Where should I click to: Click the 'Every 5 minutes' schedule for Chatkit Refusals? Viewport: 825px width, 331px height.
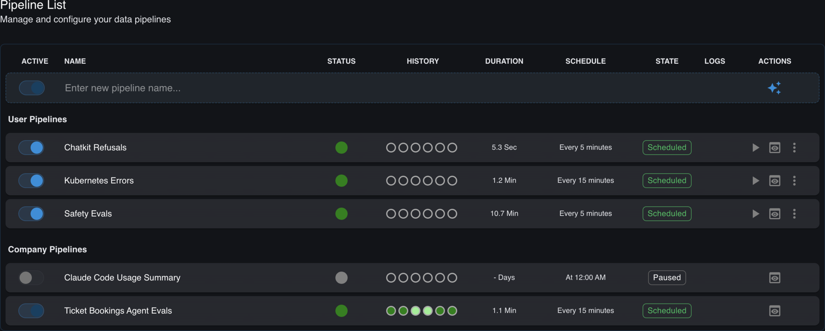pos(586,147)
